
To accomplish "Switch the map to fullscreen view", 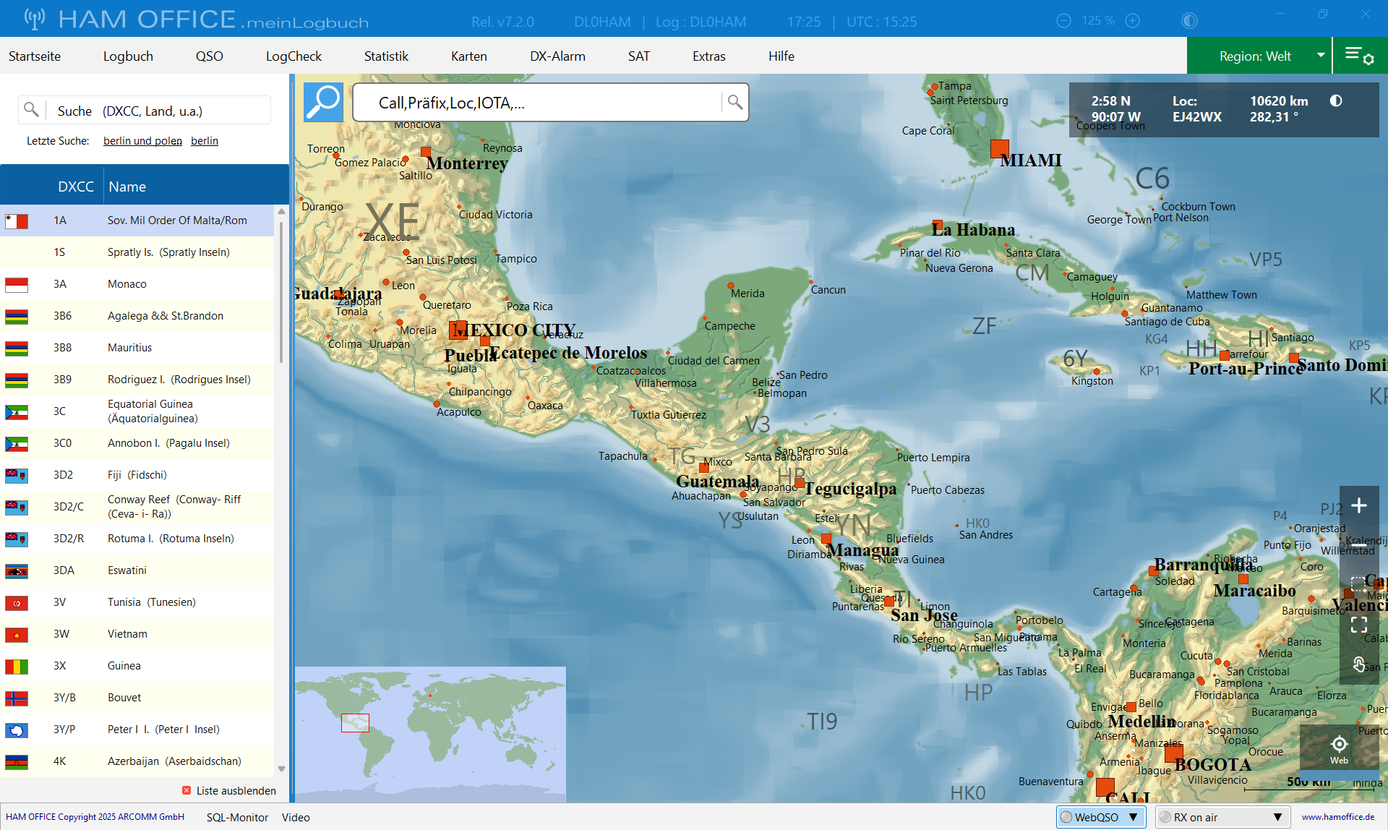I will click(x=1359, y=624).
